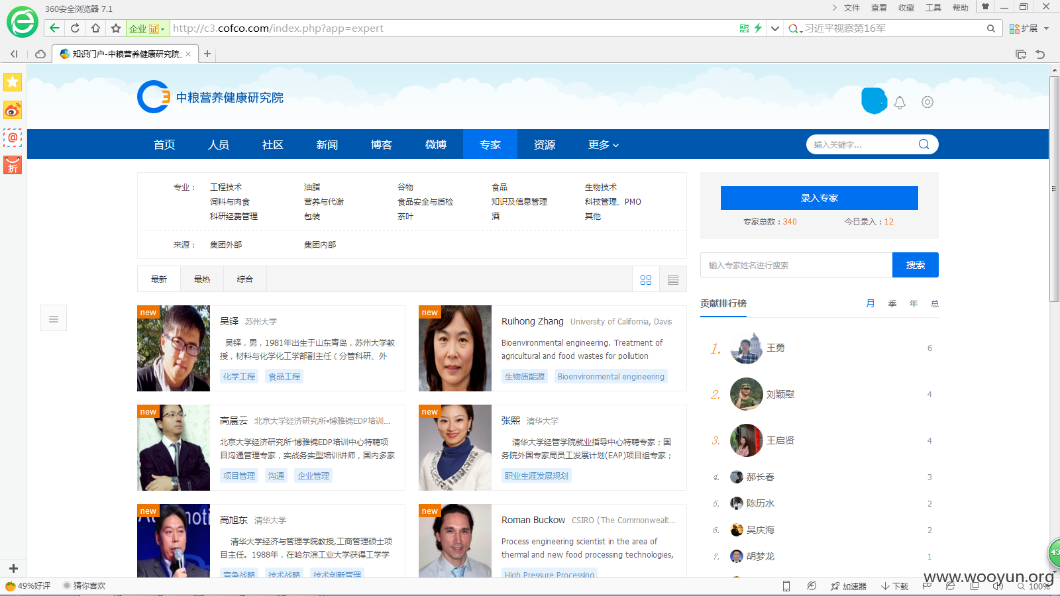Filter by source 集团内部
The height and width of the screenshot is (596, 1060).
pos(320,245)
